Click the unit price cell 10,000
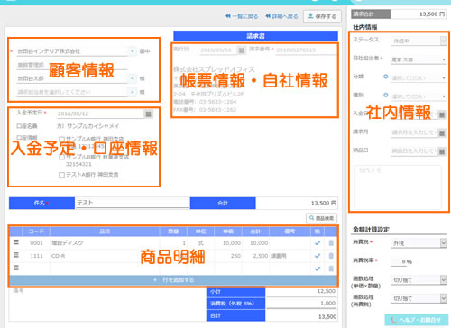This screenshot has height=328, width=451. 228,243
